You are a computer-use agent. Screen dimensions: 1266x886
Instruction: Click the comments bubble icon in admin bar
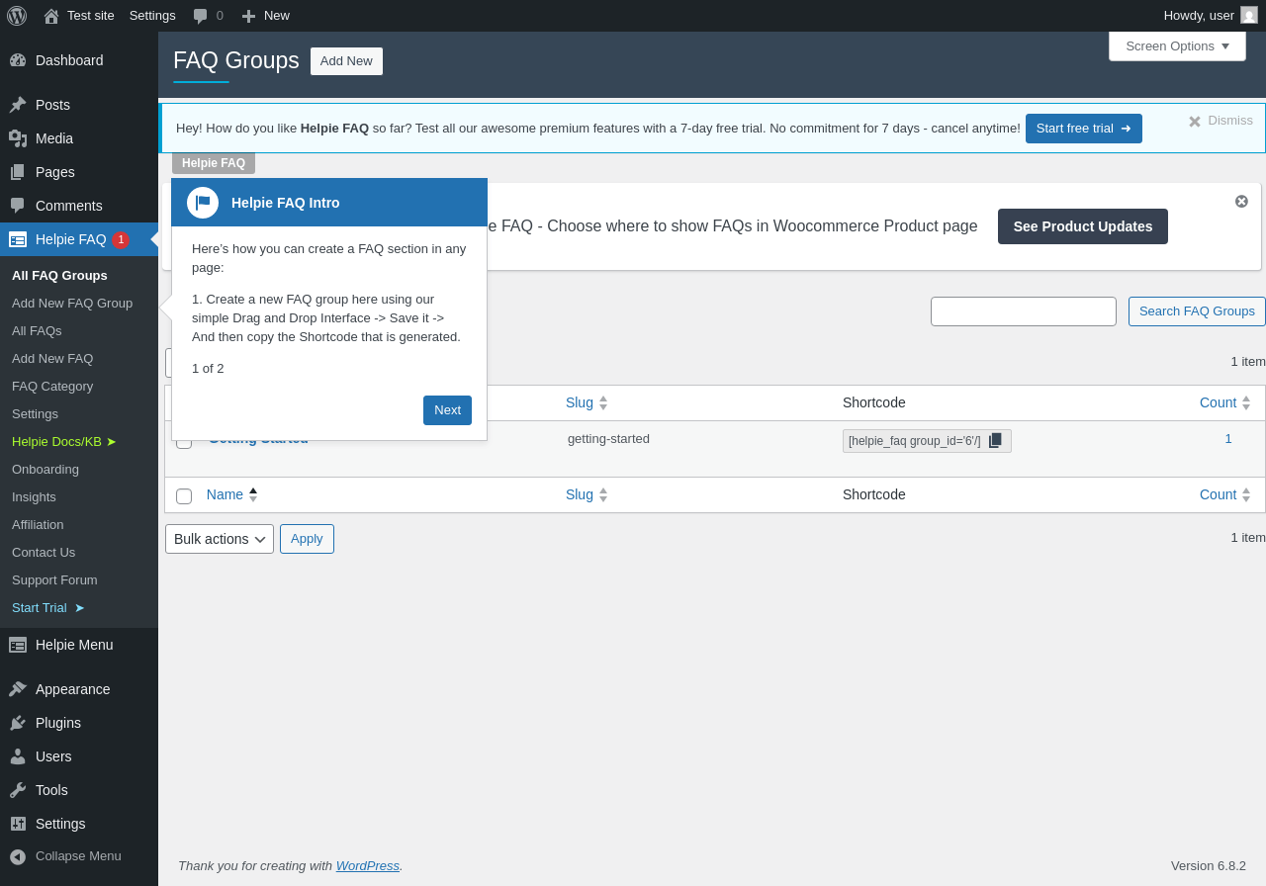[201, 16]
